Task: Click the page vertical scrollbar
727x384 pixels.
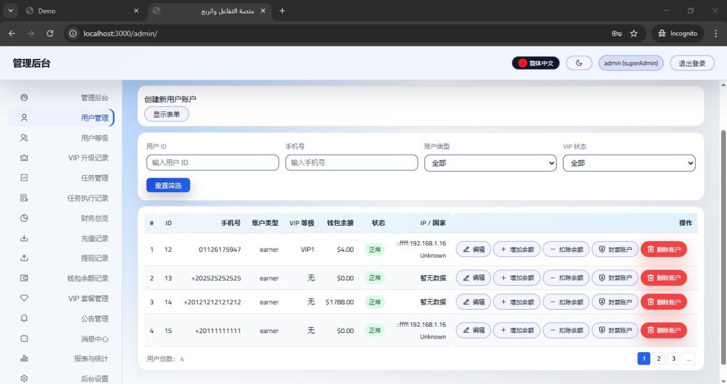Action: pos(722,227)
